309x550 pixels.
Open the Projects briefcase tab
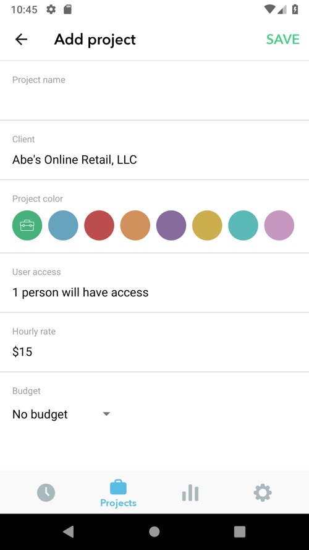(x=118, y=493)
